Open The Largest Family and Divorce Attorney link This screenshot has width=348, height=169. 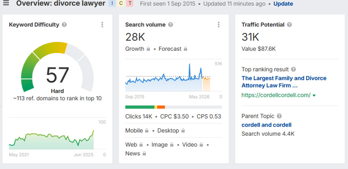(x=284, y=82)
